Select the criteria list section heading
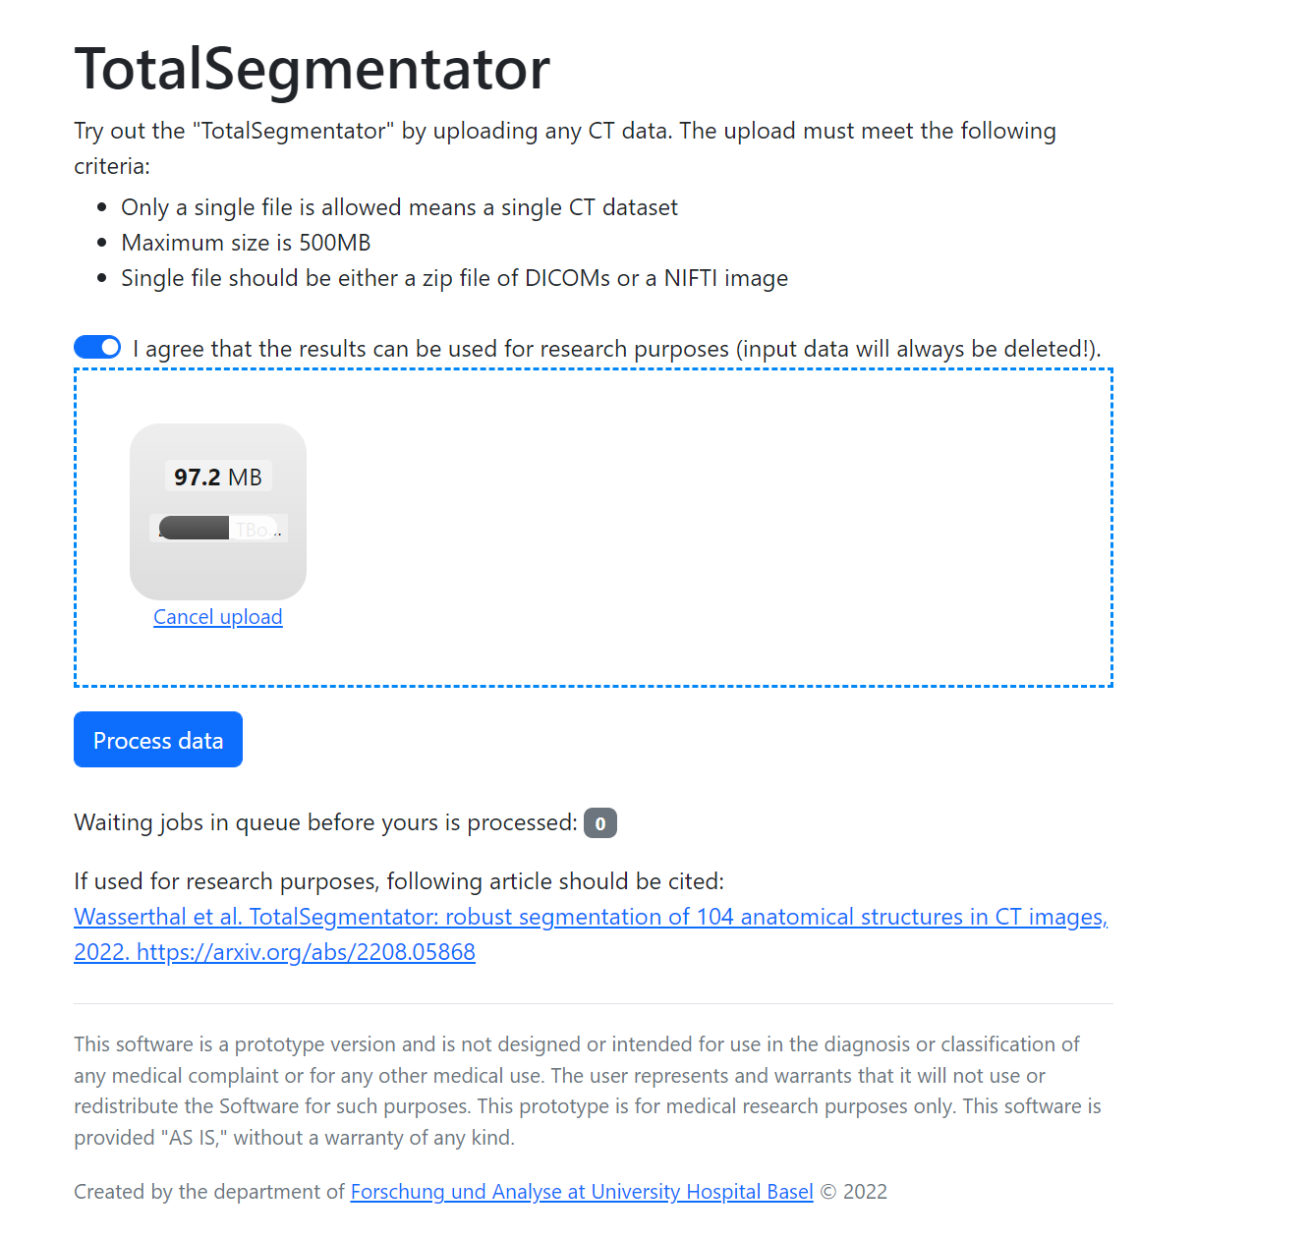The width and height of the screenshot is (1309, 1239). [x=565, y=147]
